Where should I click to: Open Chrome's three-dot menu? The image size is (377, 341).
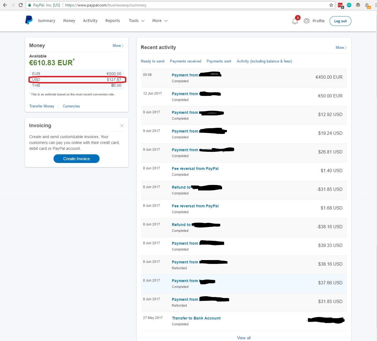click(x=375, y=5)
